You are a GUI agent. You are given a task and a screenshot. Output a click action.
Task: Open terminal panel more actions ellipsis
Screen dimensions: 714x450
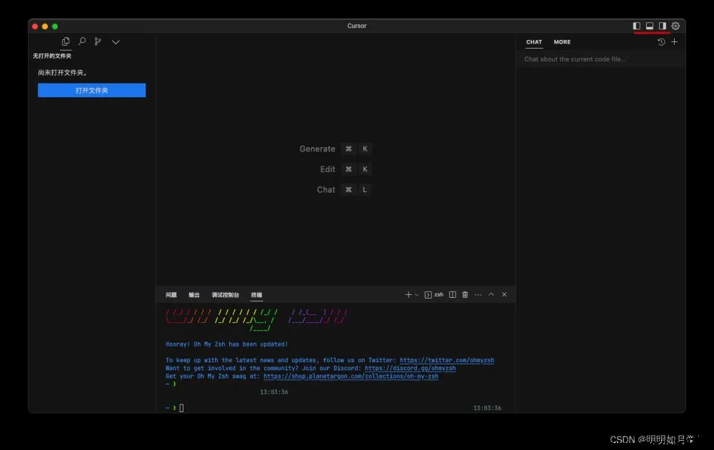tap(478, 295)
